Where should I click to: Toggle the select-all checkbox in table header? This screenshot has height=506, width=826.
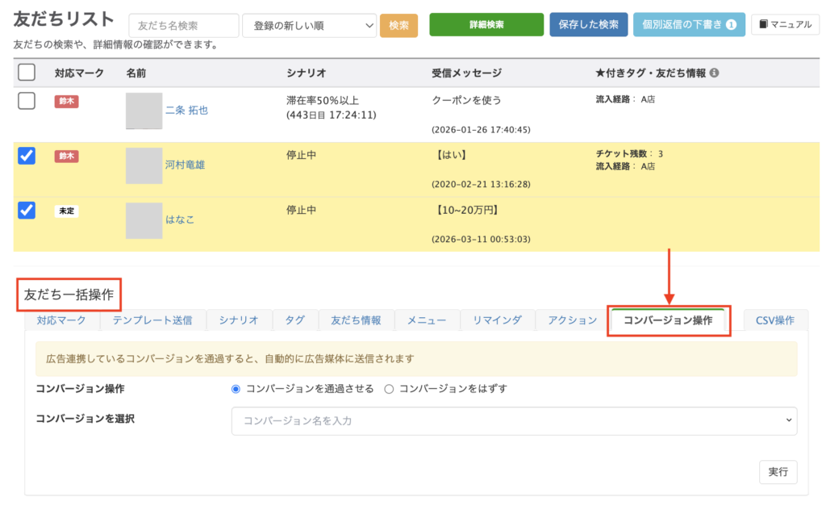[27, 73]
